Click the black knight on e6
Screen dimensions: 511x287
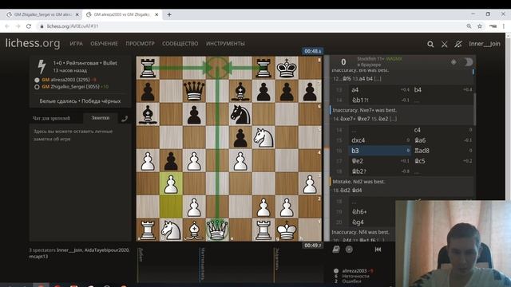pyautogui.click(x=240, y=114)
